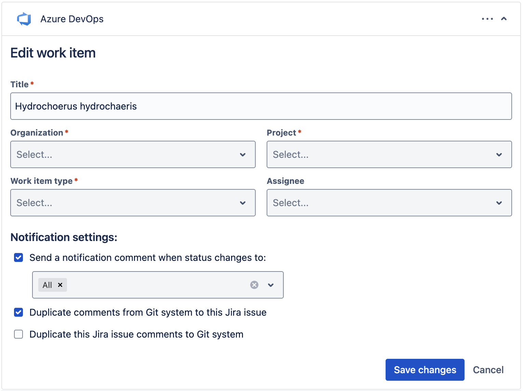
Task: Open the Organization select field
Action: tap(123, 155)
